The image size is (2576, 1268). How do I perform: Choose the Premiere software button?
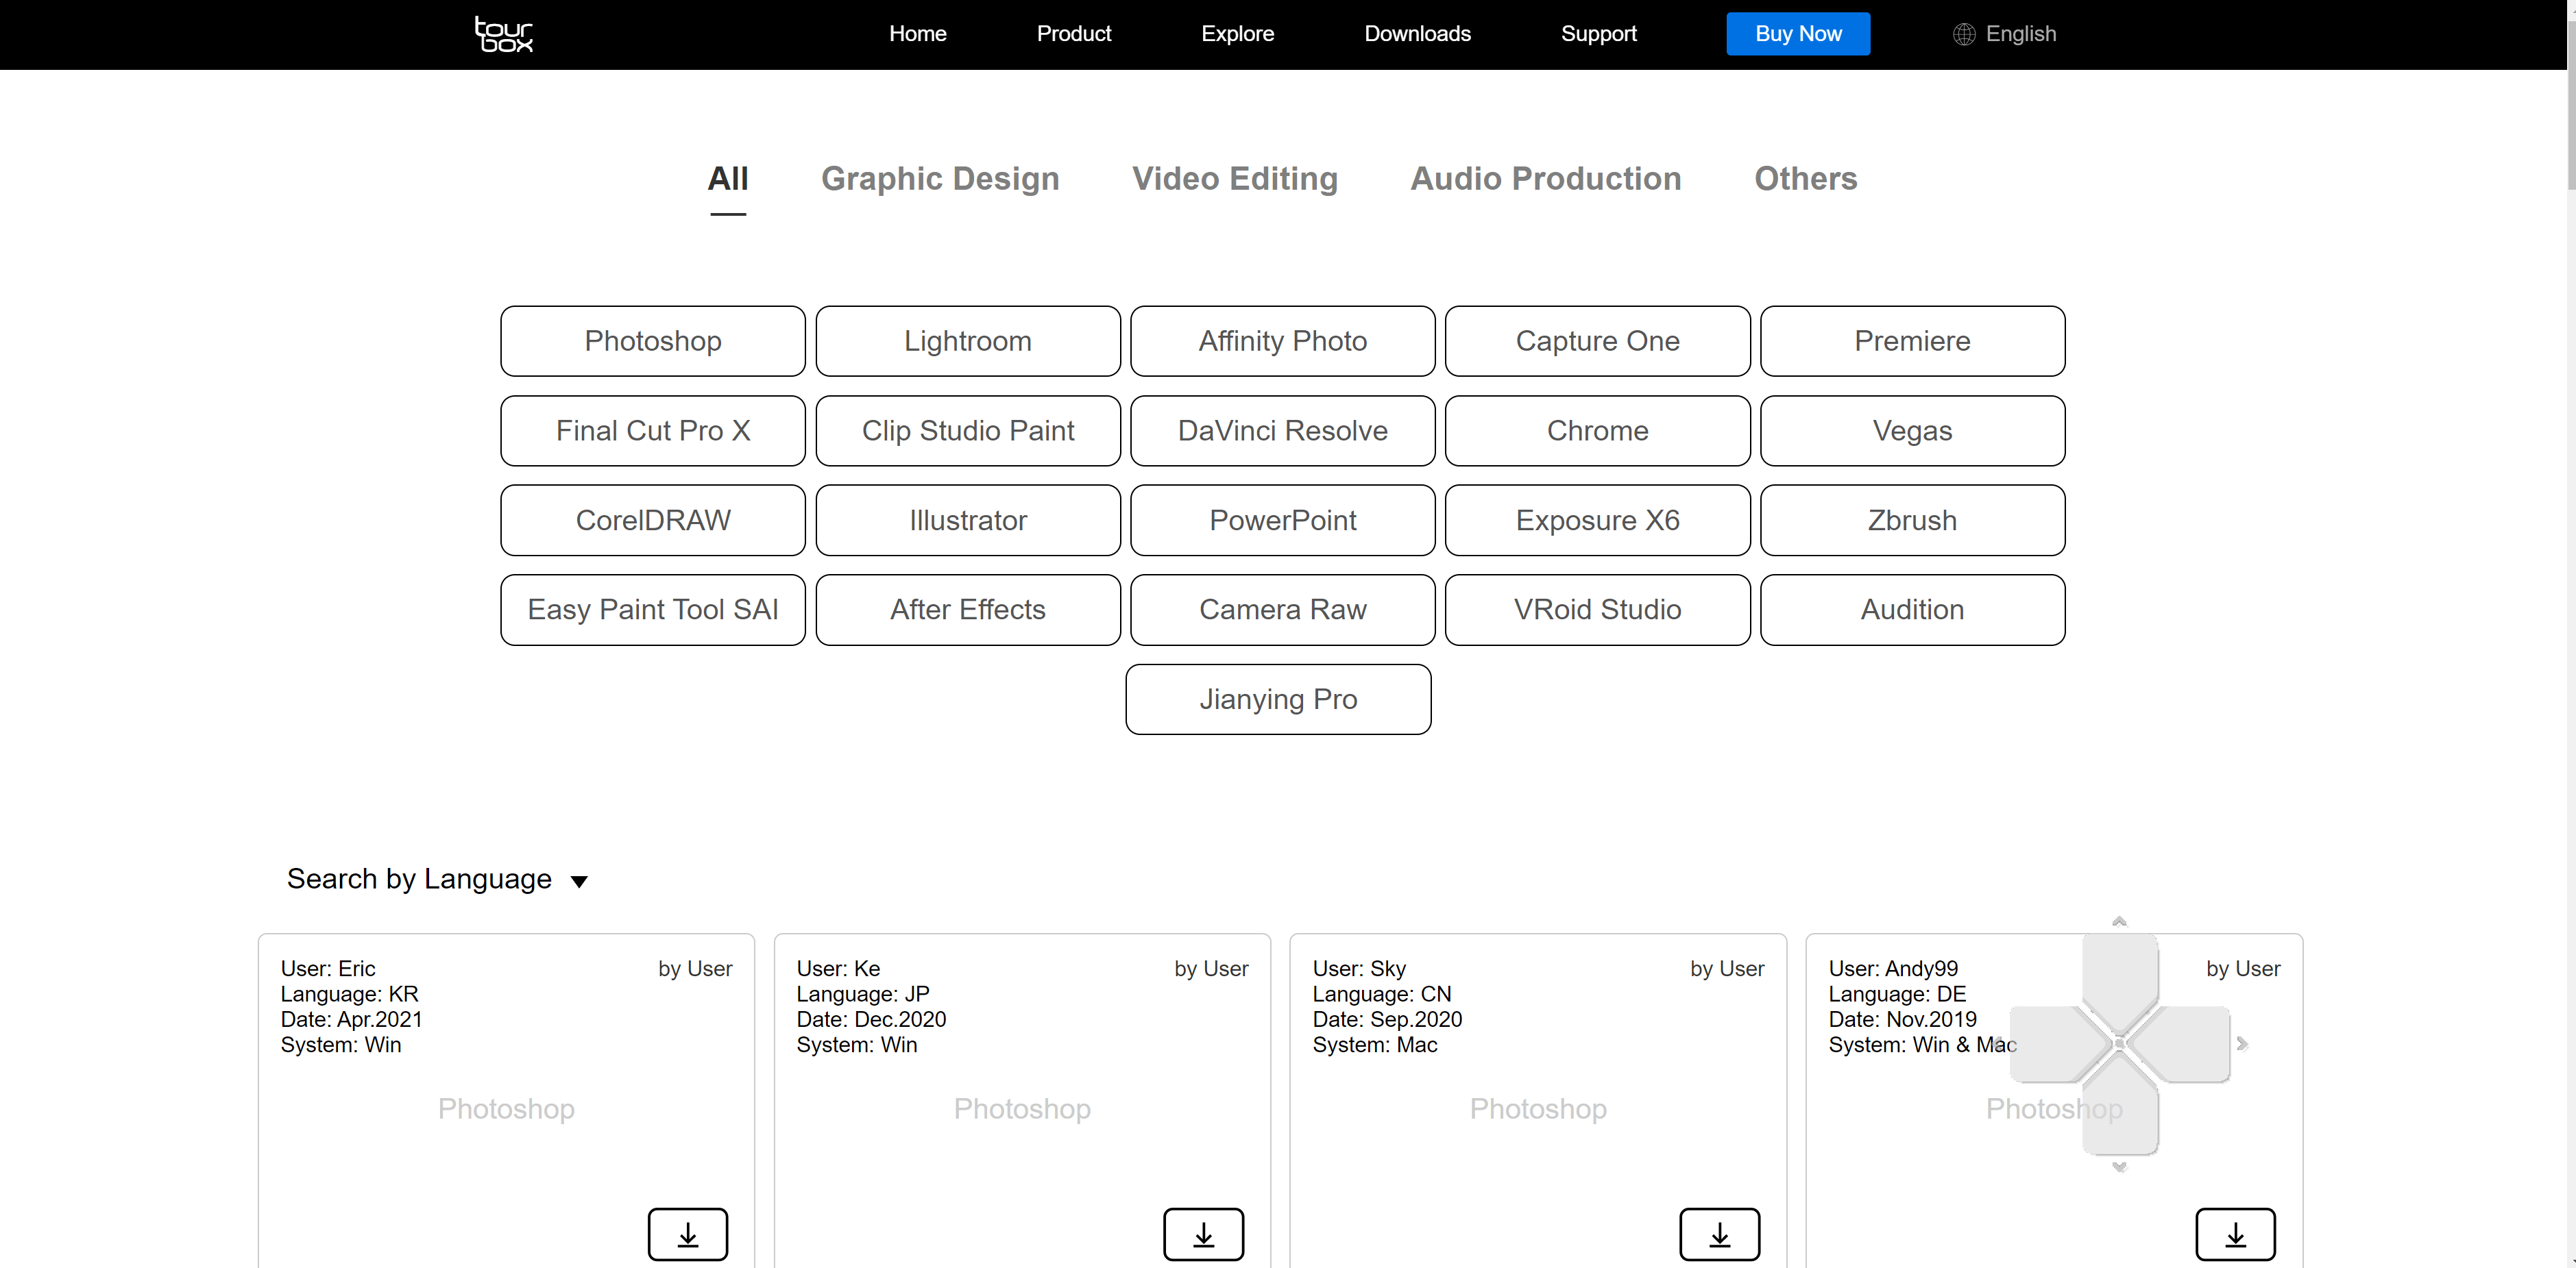click(1913, 340)
